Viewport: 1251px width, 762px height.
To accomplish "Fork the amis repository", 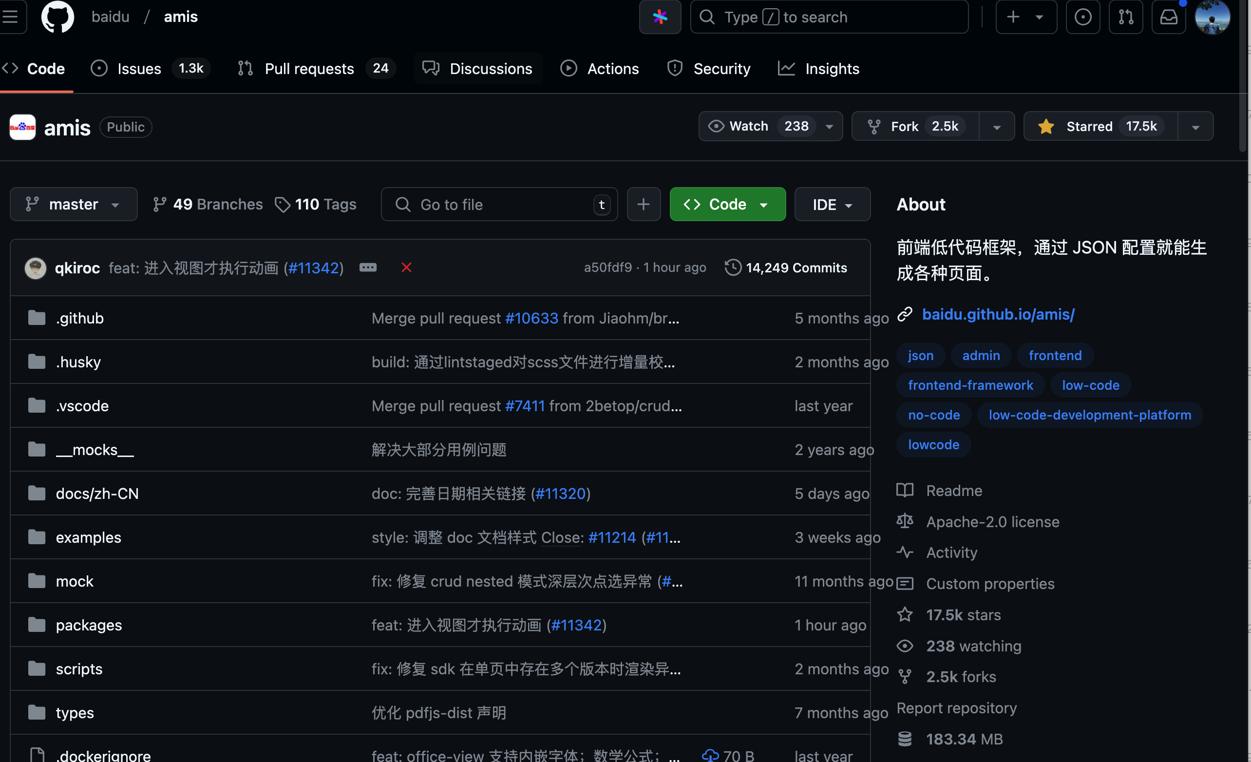I will 915,126.
